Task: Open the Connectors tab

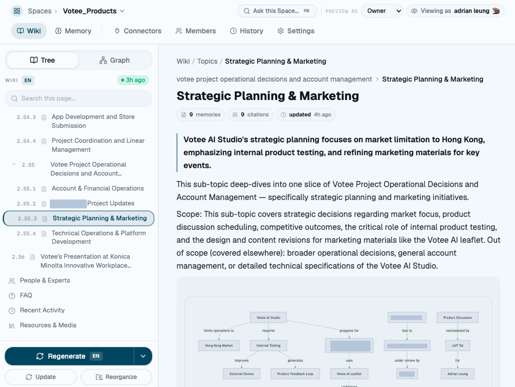Action: 138,31
